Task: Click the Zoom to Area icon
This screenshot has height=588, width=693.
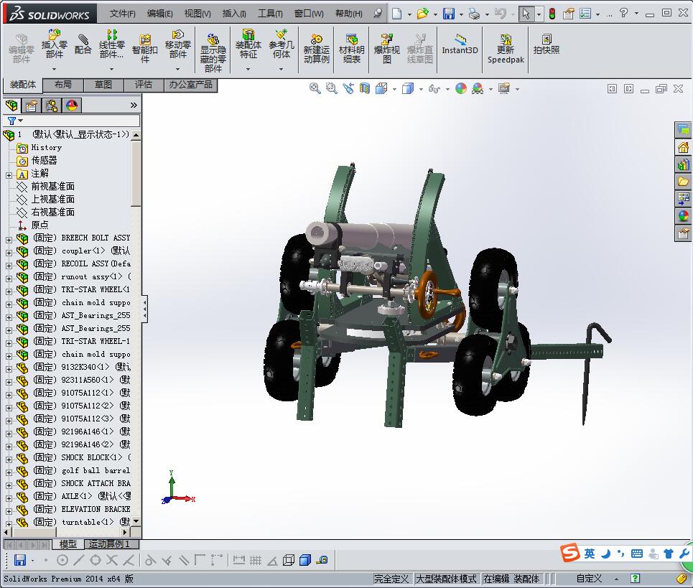Action: (332, 88)
